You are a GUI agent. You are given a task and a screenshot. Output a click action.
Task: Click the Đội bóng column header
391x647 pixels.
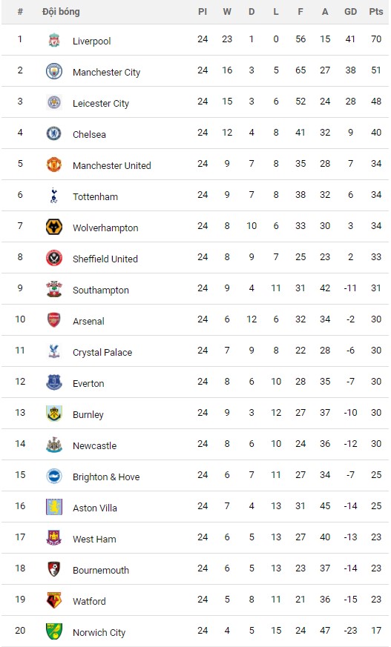[x=61, y=12]
